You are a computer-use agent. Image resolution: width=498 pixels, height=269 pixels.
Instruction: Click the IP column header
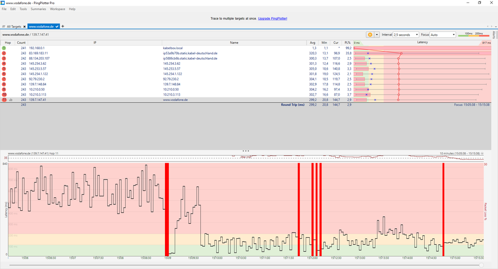pyautogui.click(x=95, y=42)
